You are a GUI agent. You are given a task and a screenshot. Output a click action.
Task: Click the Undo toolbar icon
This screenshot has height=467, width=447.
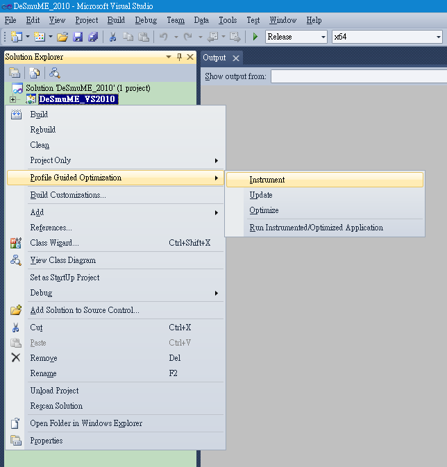[164, 37]
